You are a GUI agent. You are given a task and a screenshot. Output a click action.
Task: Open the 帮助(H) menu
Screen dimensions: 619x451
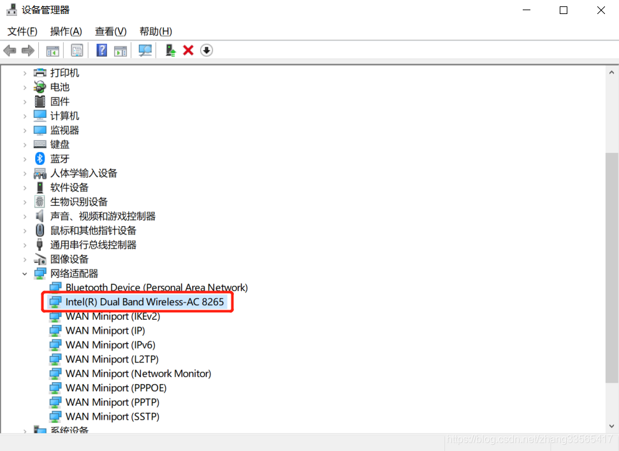point(156,31)
